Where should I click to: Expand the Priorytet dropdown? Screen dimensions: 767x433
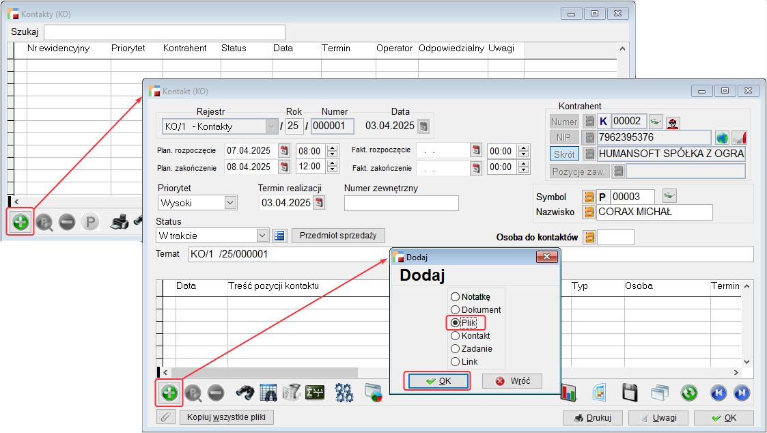(x=229, y=203)
